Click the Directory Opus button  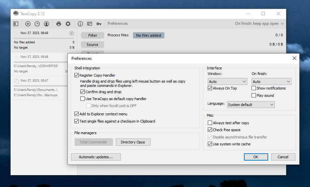tap(133, 142)
